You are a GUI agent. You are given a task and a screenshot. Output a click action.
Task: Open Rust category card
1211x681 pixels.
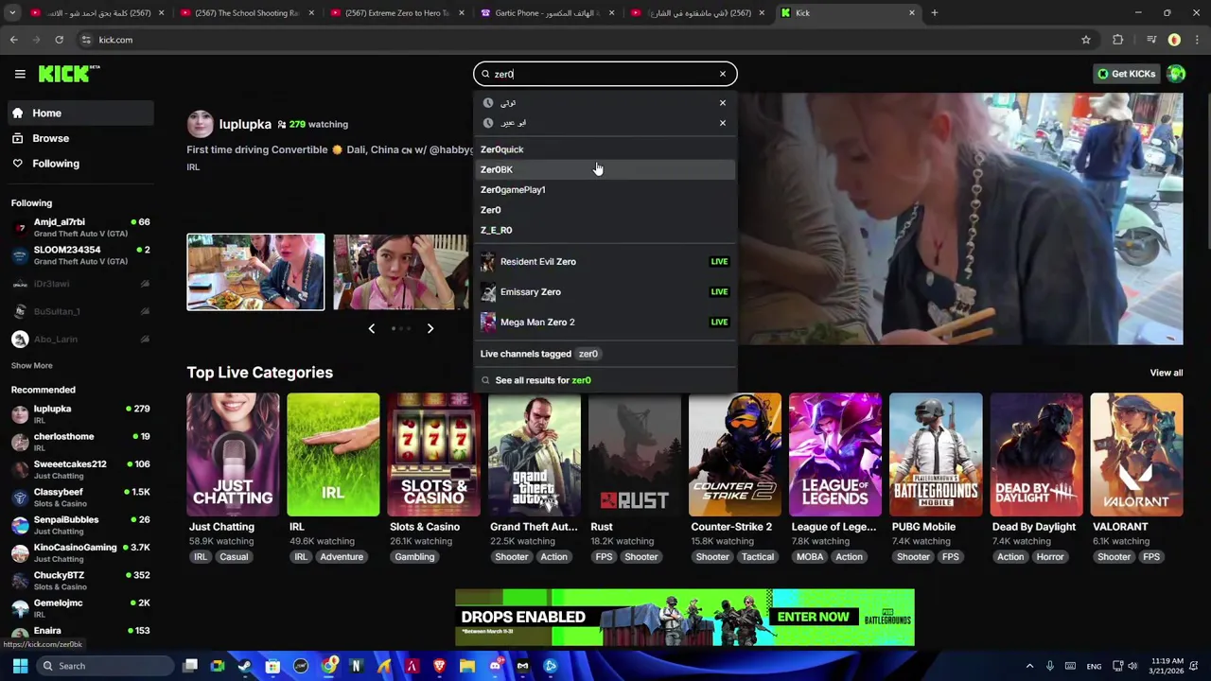(634, 455)
